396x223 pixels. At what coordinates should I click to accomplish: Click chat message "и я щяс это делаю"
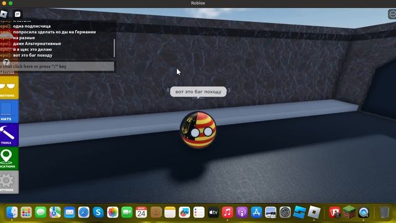[x=32, y=50]
